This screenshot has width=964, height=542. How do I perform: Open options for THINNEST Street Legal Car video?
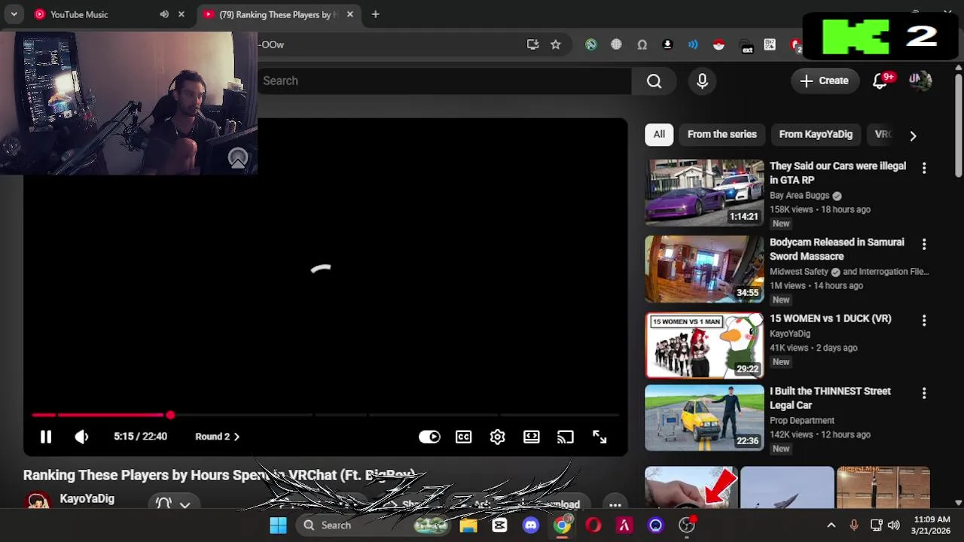924,393
